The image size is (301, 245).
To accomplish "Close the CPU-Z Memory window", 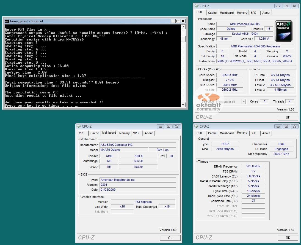I will (x=294, y=126).
